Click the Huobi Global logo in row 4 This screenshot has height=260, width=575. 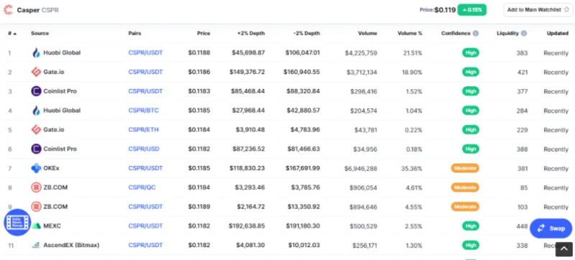36,110
